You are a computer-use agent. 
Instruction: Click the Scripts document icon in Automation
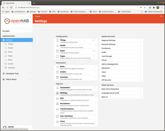[57, 72]
